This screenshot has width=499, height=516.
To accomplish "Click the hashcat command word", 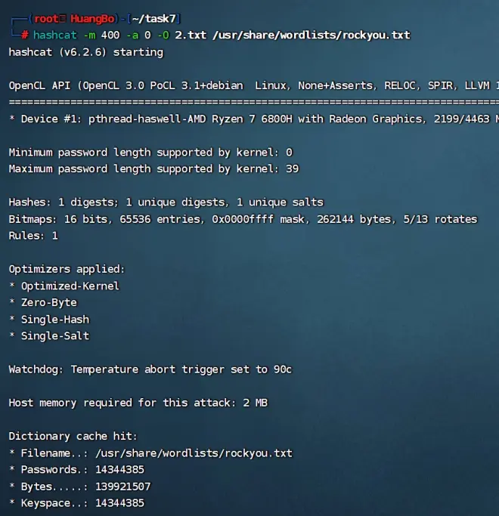I will coord(54,36).
